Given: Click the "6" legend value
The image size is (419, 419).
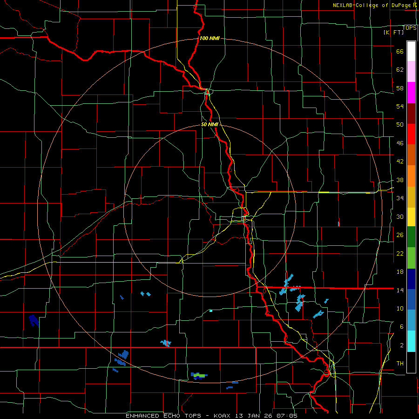Looking at the screenshot, I should (x=402, y=327).
